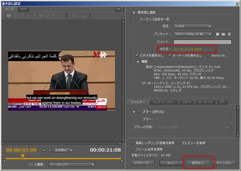Screen dimensions: 241x171
Task: Click the crop 下 value field
Action: [60, 16]
